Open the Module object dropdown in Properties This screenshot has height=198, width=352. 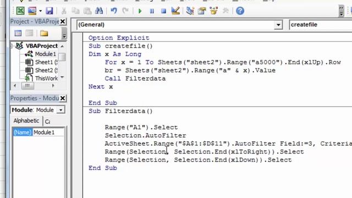click(61, 110)
